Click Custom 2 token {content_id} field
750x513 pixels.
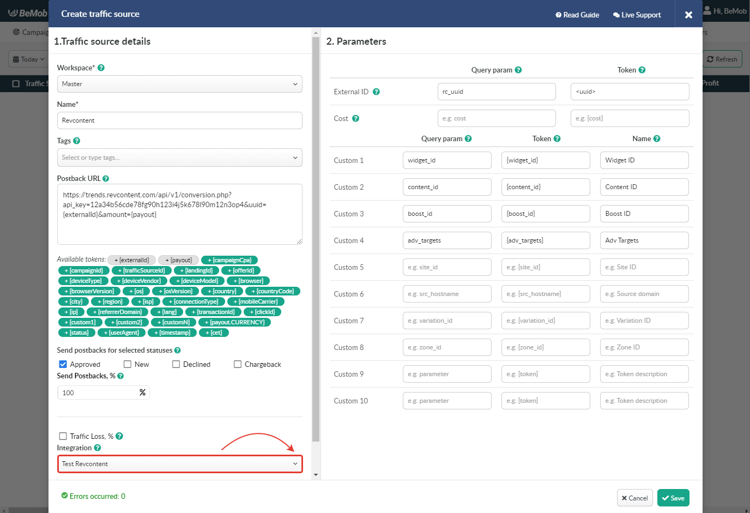(546, 187)
